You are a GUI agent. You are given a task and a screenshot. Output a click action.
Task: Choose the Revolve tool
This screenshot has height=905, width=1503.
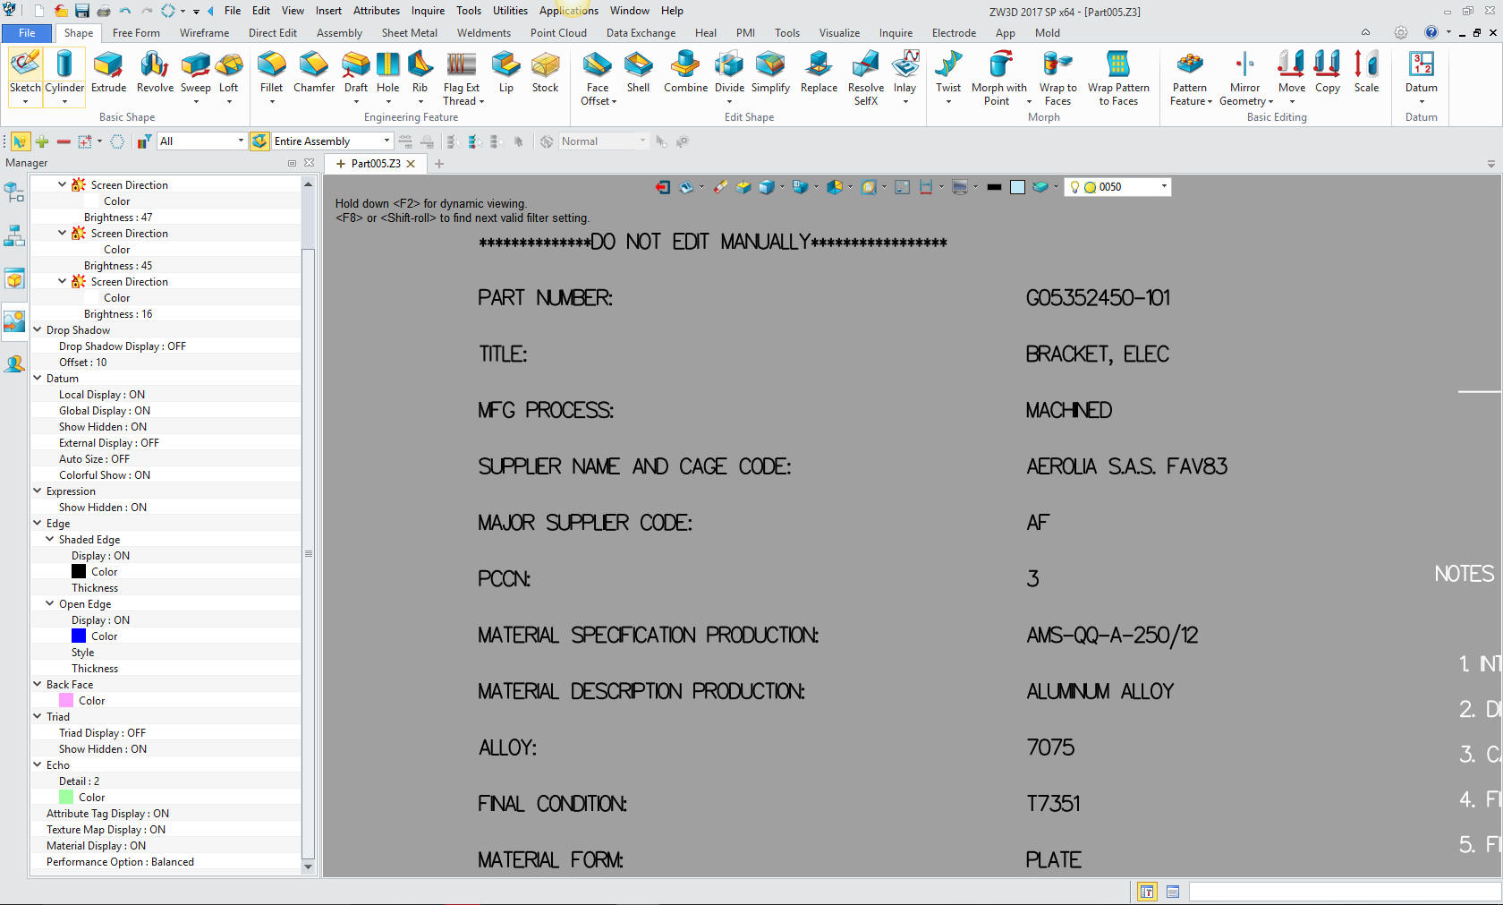[155, 72]
